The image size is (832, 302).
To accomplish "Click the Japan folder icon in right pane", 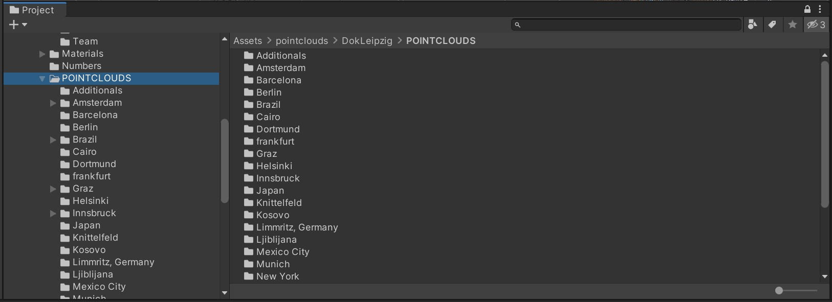I will 249,191.
